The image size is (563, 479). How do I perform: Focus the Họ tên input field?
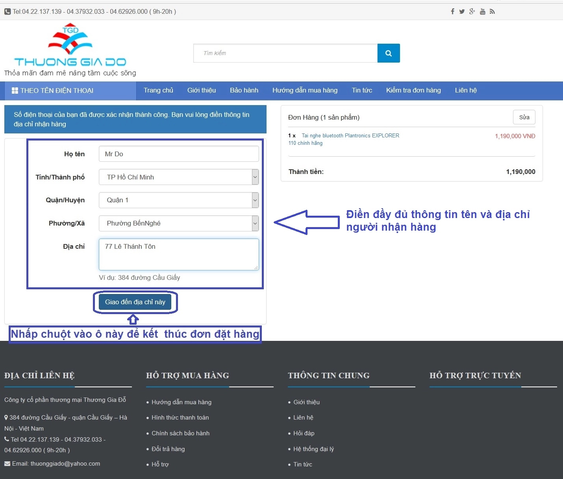coord(178,154)
